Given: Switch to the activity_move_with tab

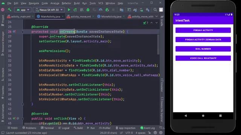Looking at the screenshot, I should [x=141, y=16].
